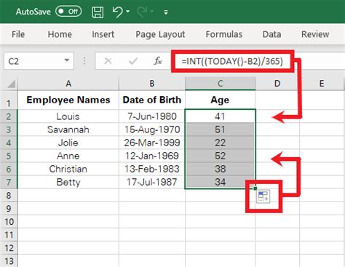The image size is (345, 267).
Task: Click the Age header cell
Action: pos(220,100)
